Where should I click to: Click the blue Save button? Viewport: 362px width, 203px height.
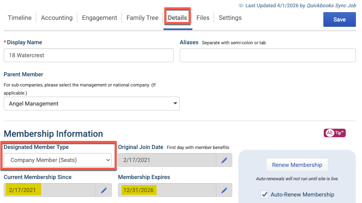click(339, 19)
